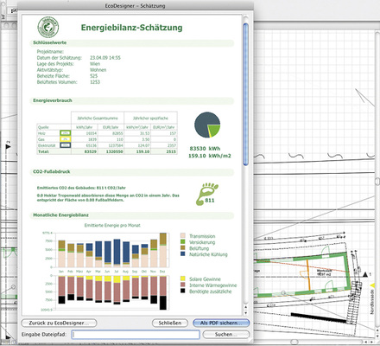Click the energy consumption pie chart
380x346 pixels.
click(x=207, y=125)
